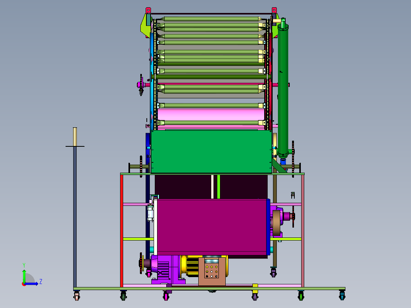Image resolution: width=411 pixels, height=308 pixels.
Task: Select the long green base frame beam
Action: pyautogui.click(x=209, y=289)
